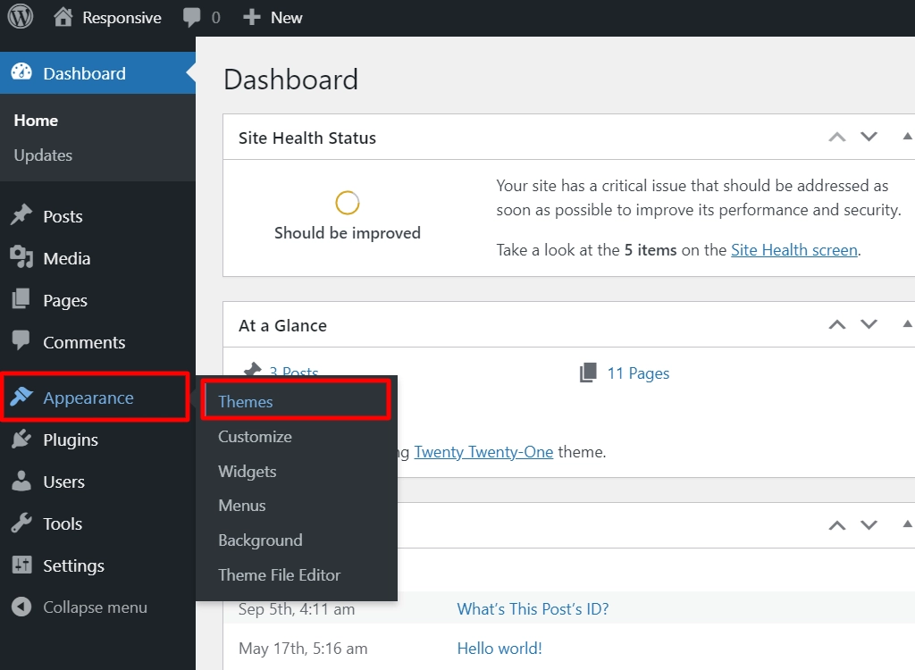
Task: Click the WordPress logo icon
Action: coord(21,18)
